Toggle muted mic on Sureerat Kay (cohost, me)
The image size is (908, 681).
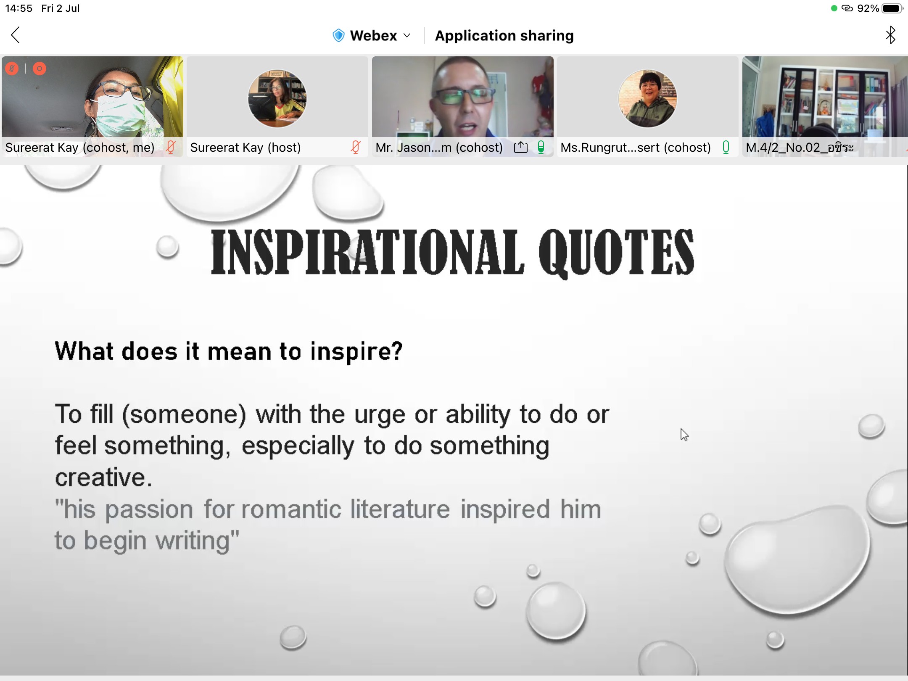[171, 147]
